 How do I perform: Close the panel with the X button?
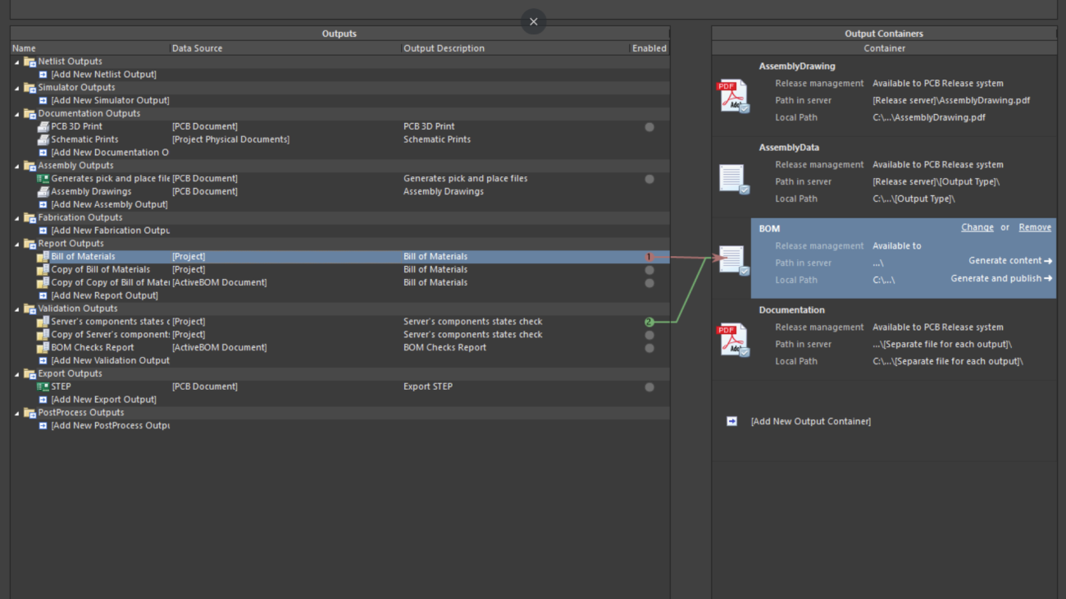point(533,21)
